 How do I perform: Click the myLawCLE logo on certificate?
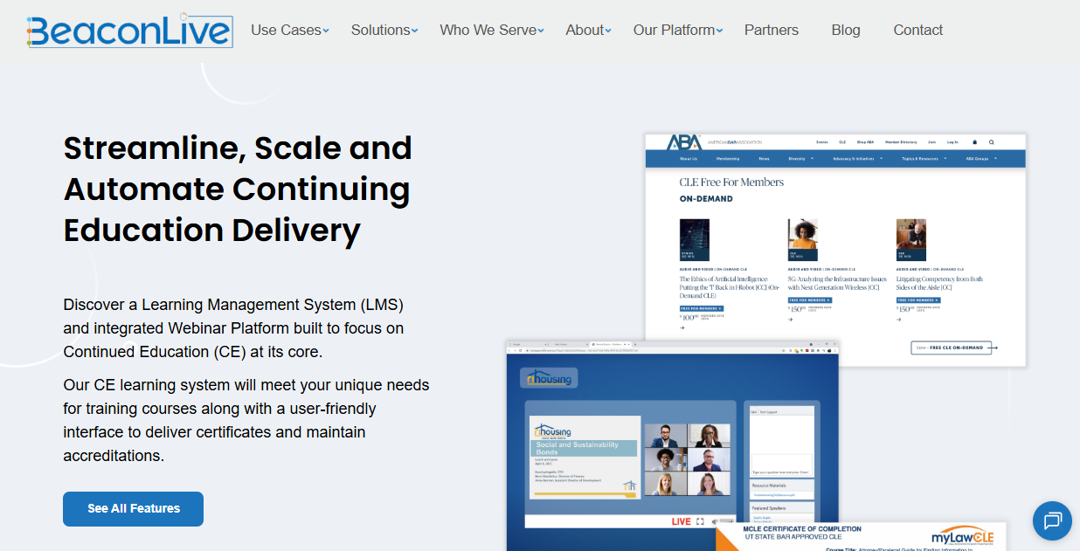(x=962, y=537)
